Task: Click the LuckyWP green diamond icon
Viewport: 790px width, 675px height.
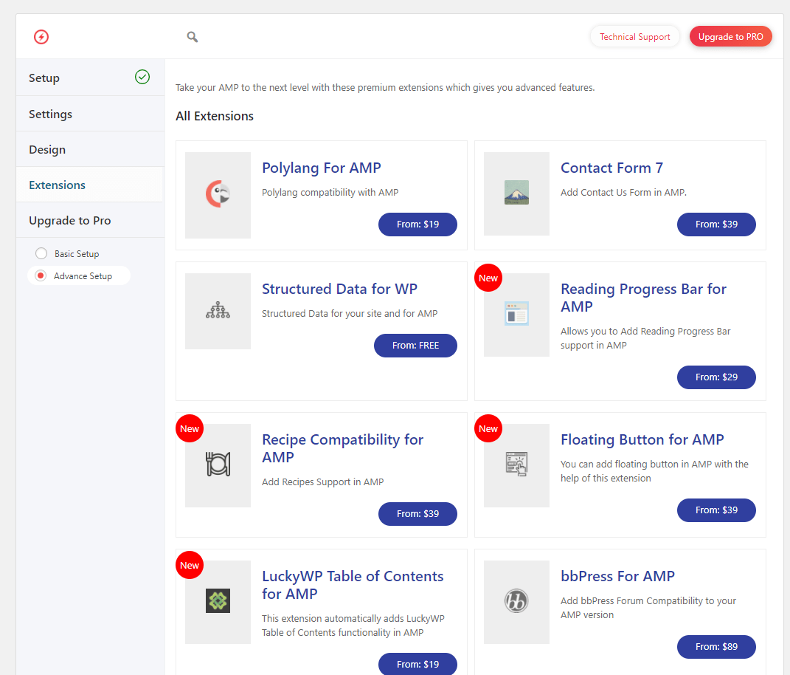Action: coord(218,601)
